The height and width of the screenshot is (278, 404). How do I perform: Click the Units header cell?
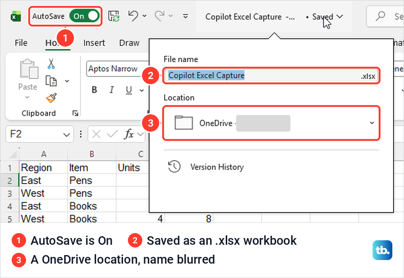click(133, 168)
